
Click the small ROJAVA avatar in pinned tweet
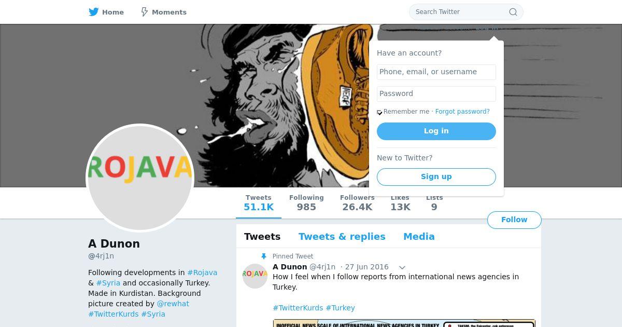pos(255,276)
